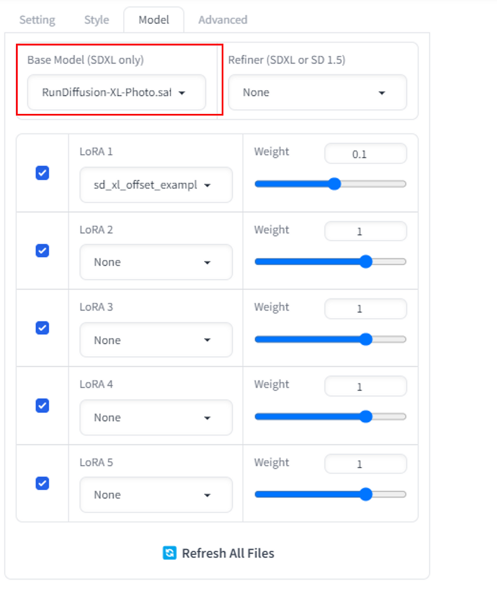
Task: Disable the LoRA 3 checkbox
Action: coord(42,328)
